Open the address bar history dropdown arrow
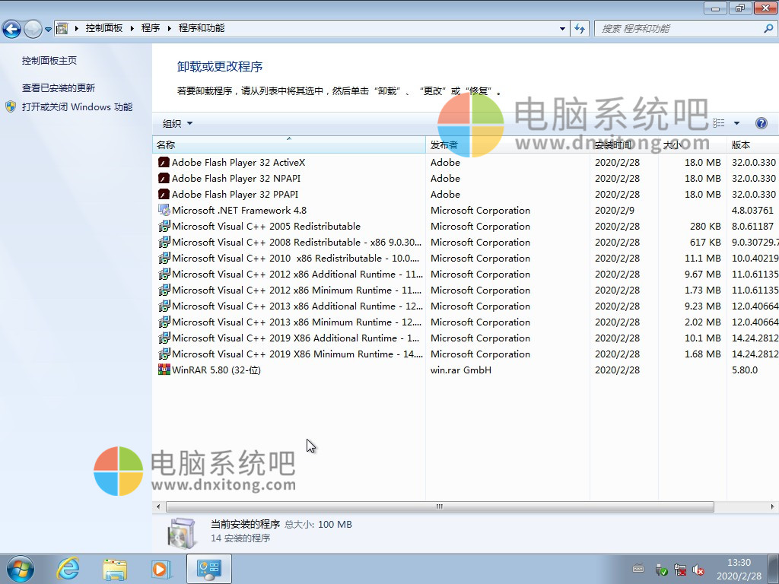The width and height of the screenshot is (779, 584). click(562, 28)
